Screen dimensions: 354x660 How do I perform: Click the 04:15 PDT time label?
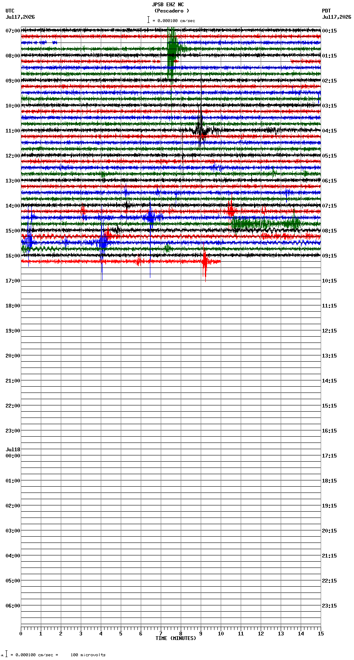click(329, 131)
